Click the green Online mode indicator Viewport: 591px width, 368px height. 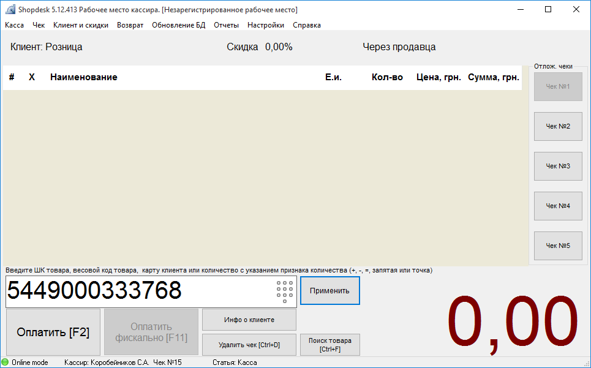point(5,362)
